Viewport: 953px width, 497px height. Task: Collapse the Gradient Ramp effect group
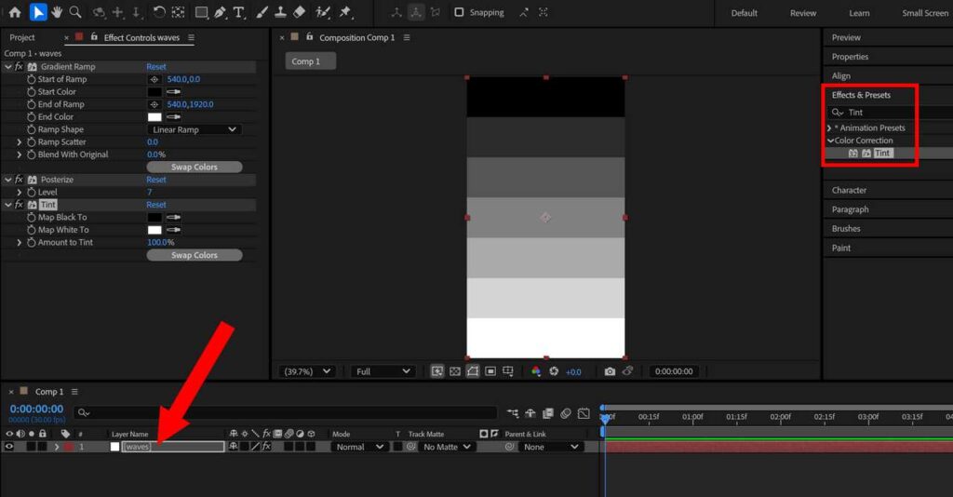point(7,67)
